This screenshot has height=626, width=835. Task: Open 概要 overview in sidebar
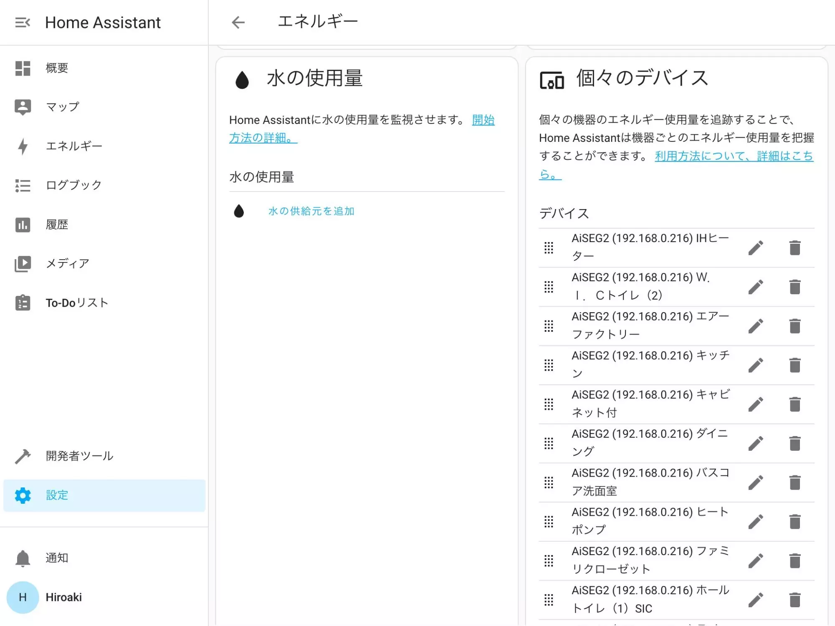tap(104, 68)
